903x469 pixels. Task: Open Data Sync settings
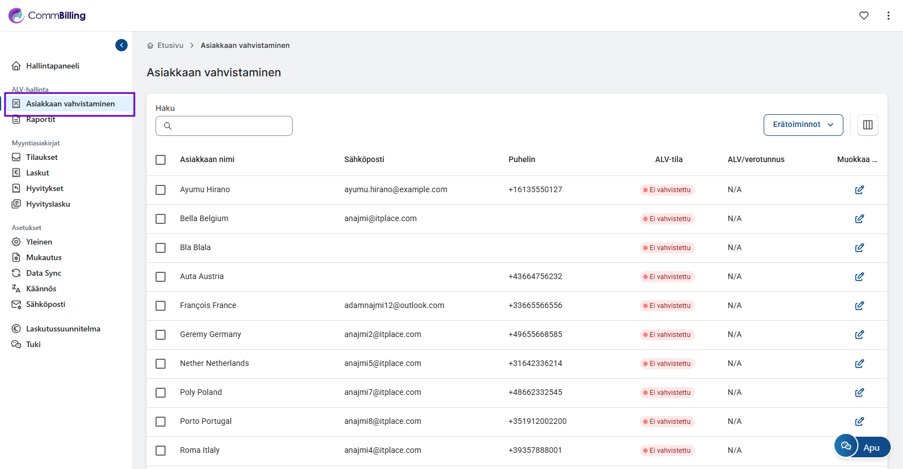click(x=43, y=273)
